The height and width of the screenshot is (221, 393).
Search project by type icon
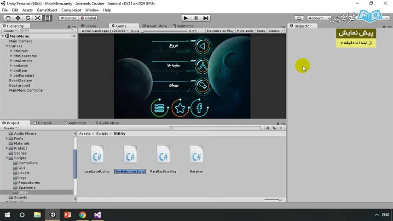click(x=268, y=128)
